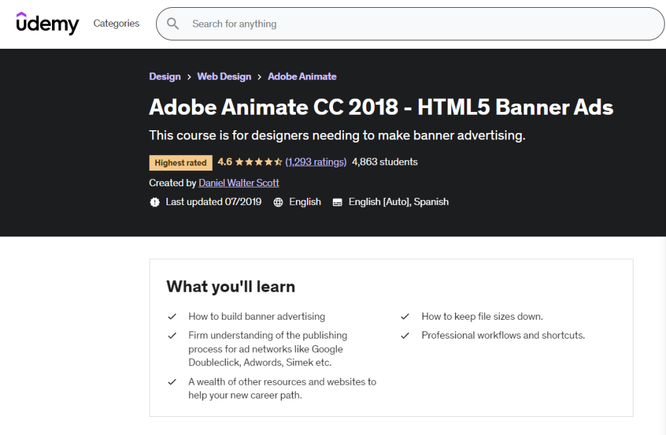The image size is (666, 435).
Task: Select the Adobe Animate breadcrumb item
Action: tap(302, 76)
